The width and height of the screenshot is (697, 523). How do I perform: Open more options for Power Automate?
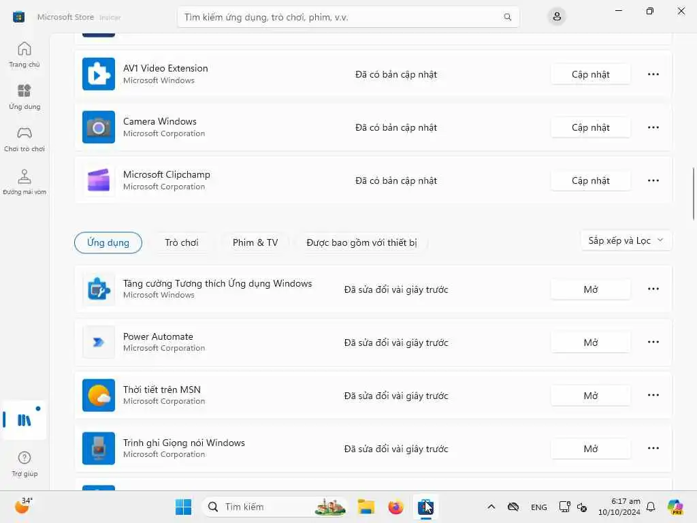tap(653, 342)
